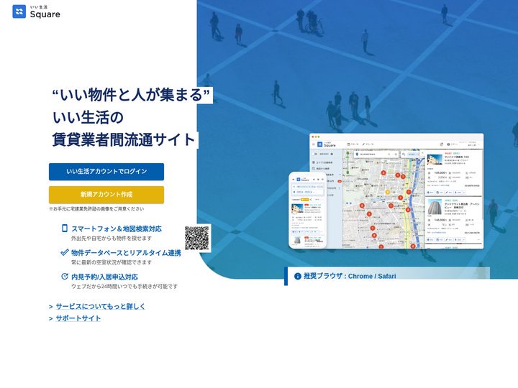Click the clock icon beside 内見予約/入居申込対応
Image resolution: width=518 pixels, height=388 pixels.
point(65,277)
